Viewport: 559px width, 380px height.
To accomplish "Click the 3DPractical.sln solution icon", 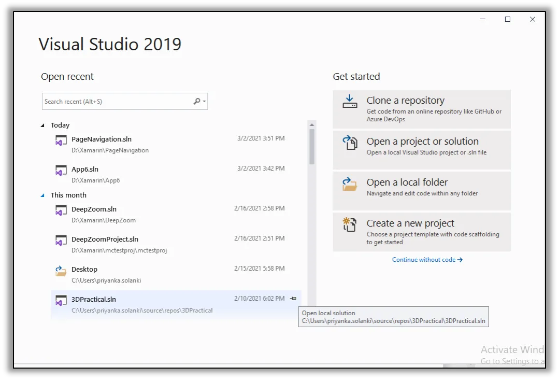I will pyautogui.click(x=61, y=301).
